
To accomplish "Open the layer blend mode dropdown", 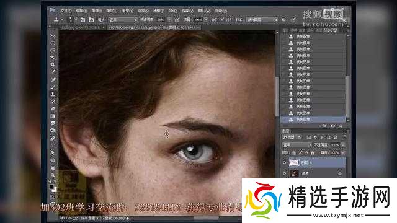I will 297,145.
